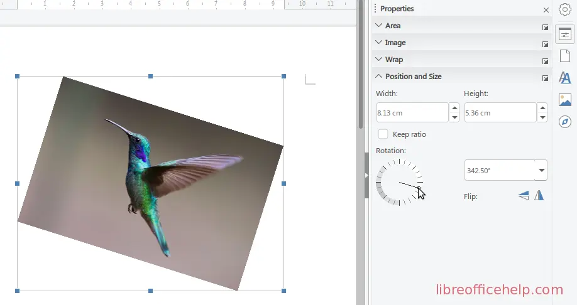
Task: Open the Properties deck in sidebar
Action: pos(564,35)
